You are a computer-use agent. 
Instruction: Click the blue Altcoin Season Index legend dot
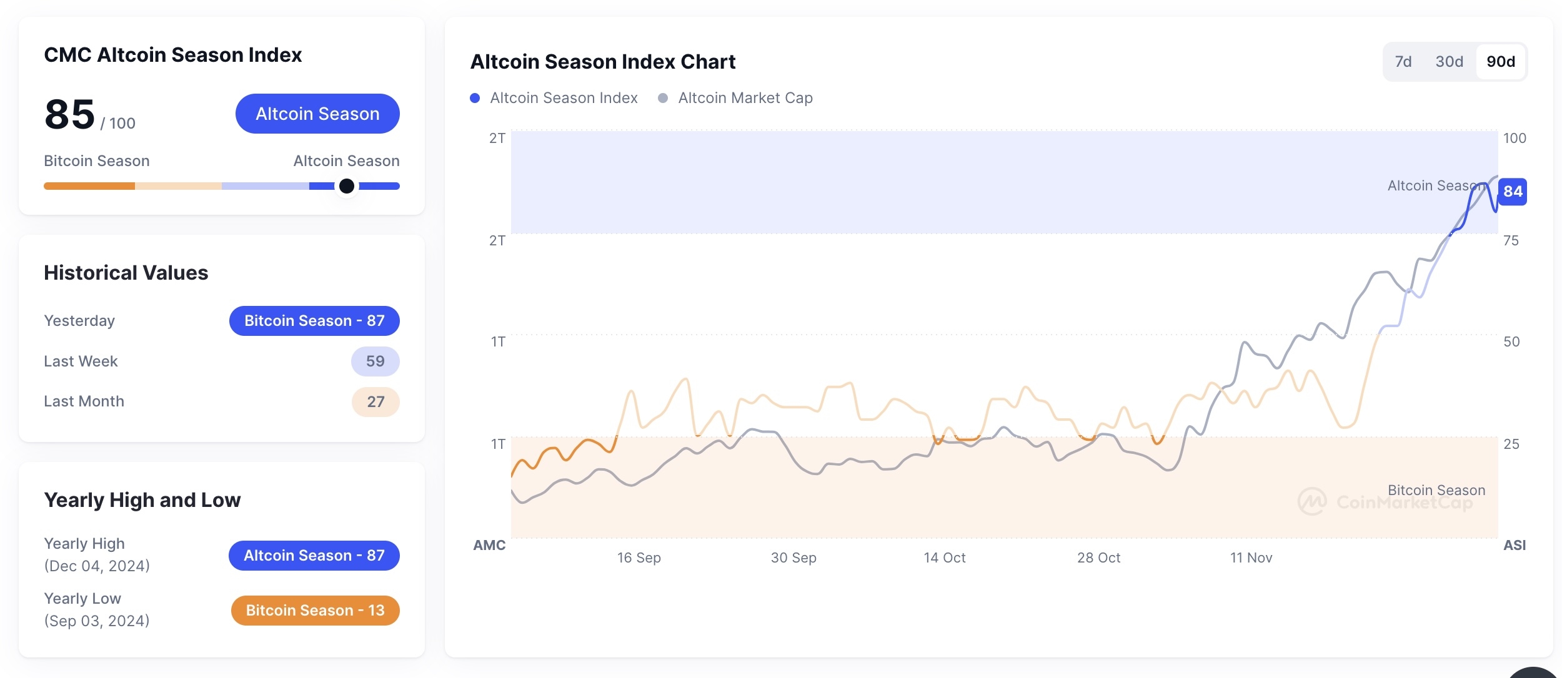point(475,98)
